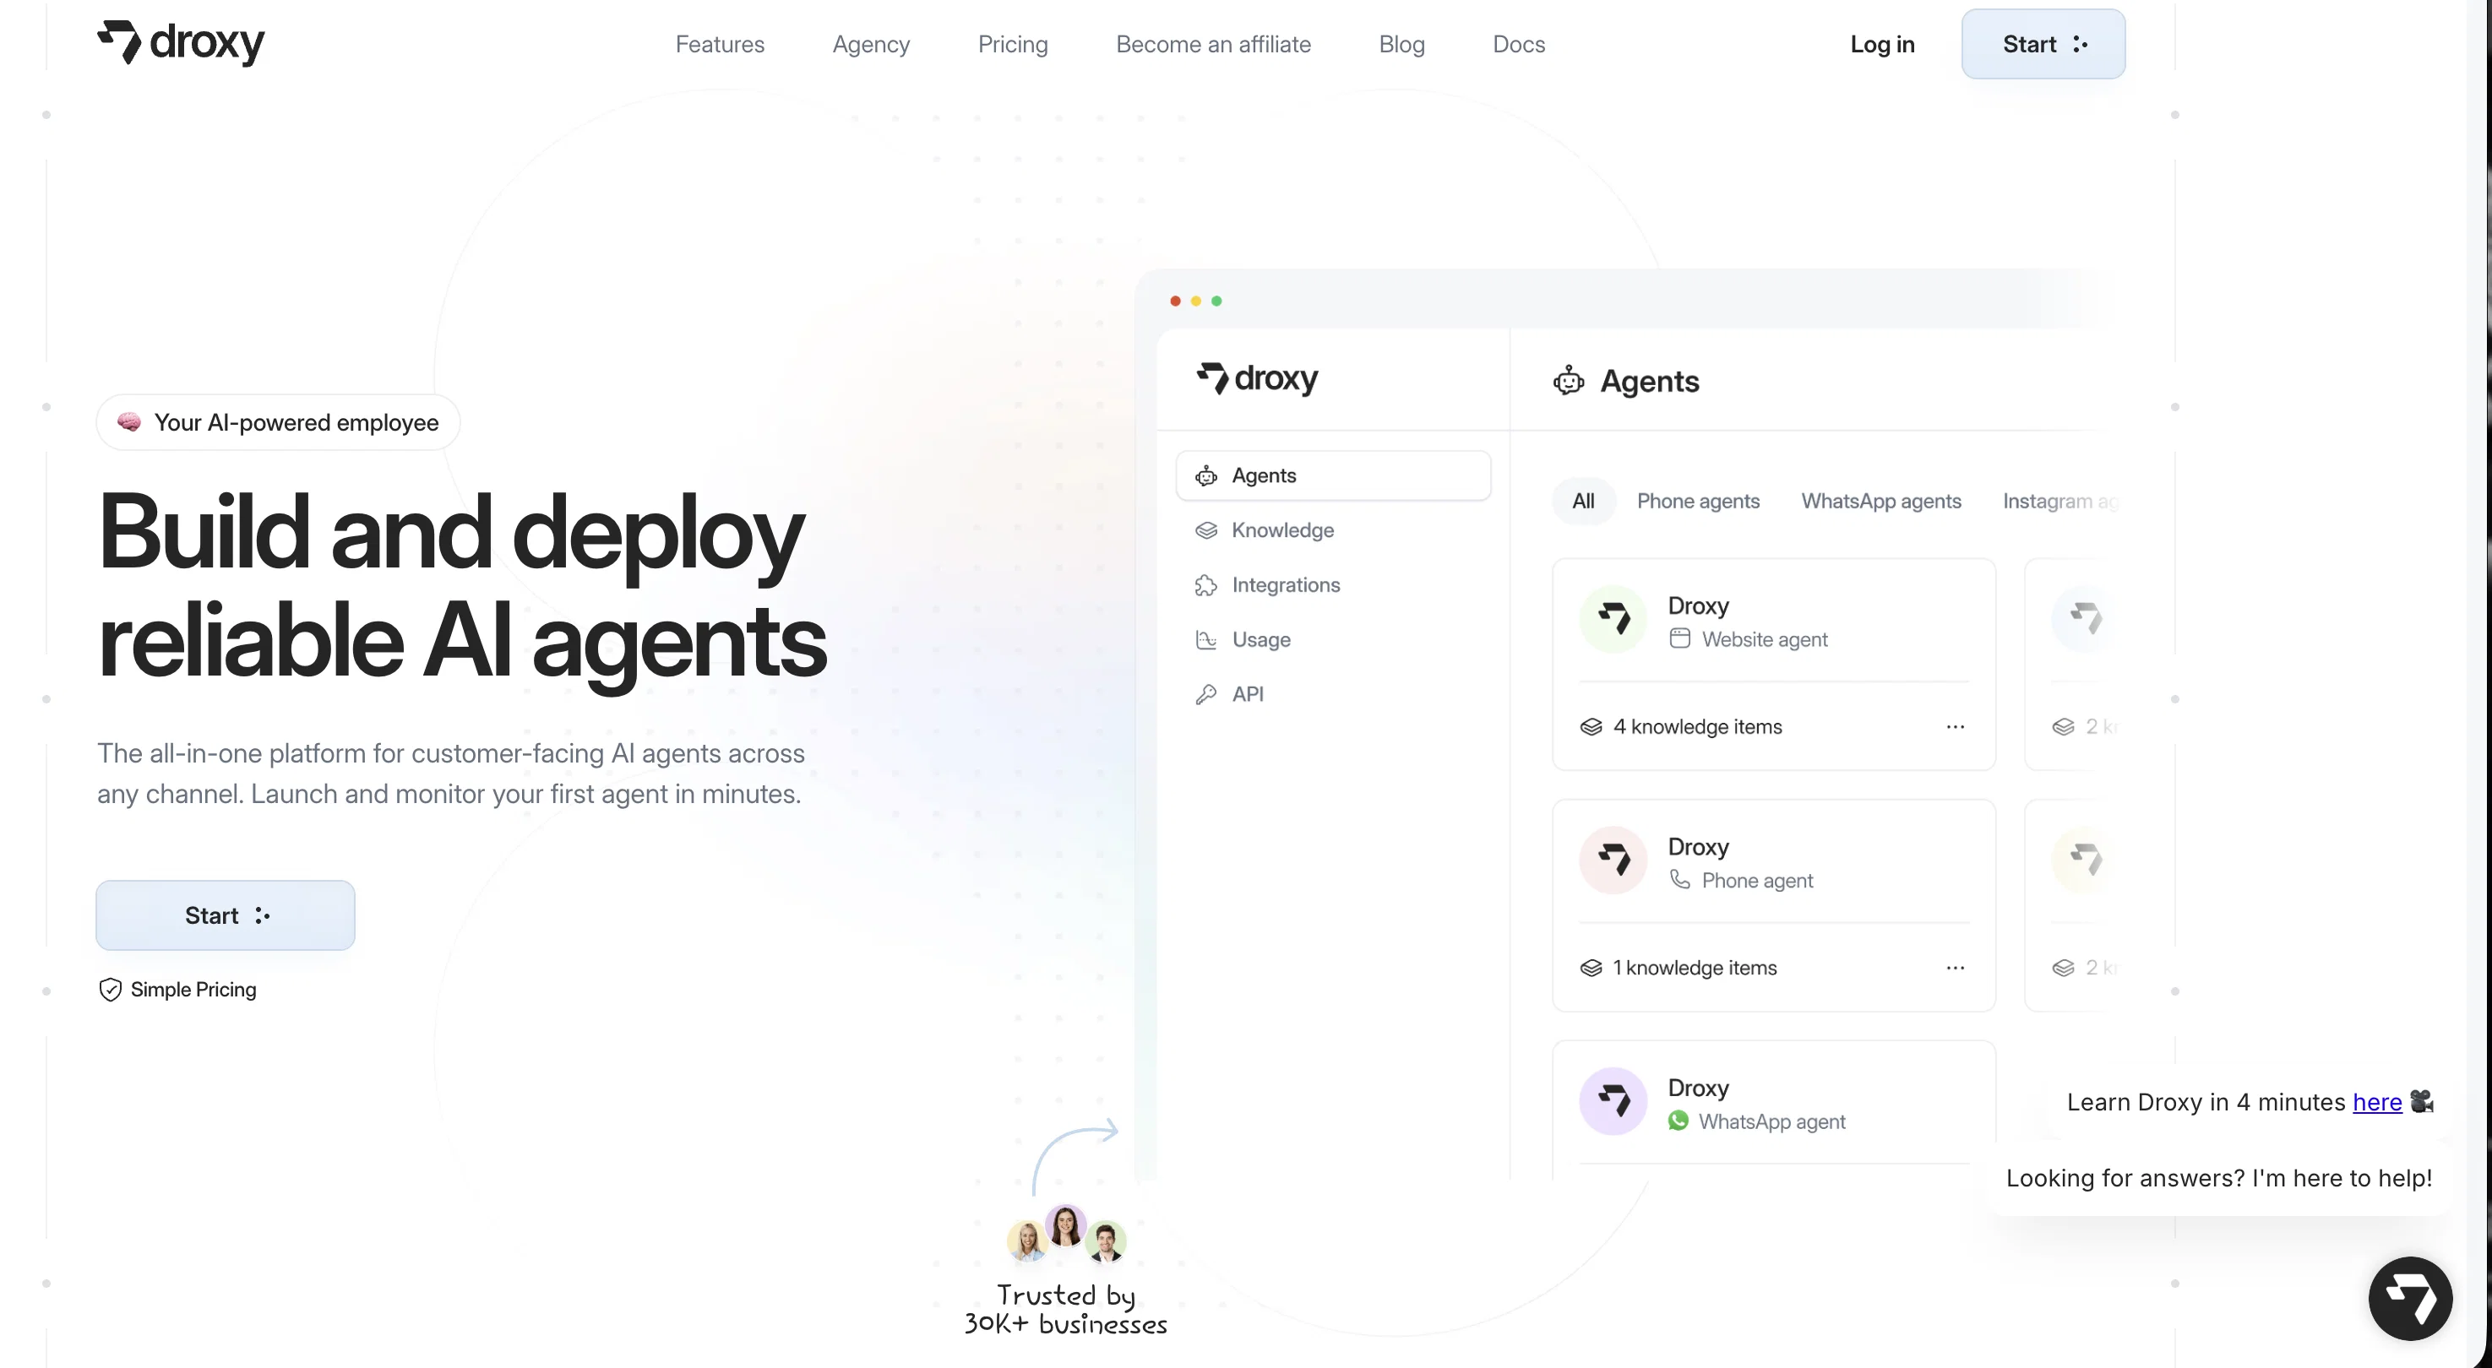Click the trusted customers avatar group
2492x1368 pixels.
pos(1066,1235)
